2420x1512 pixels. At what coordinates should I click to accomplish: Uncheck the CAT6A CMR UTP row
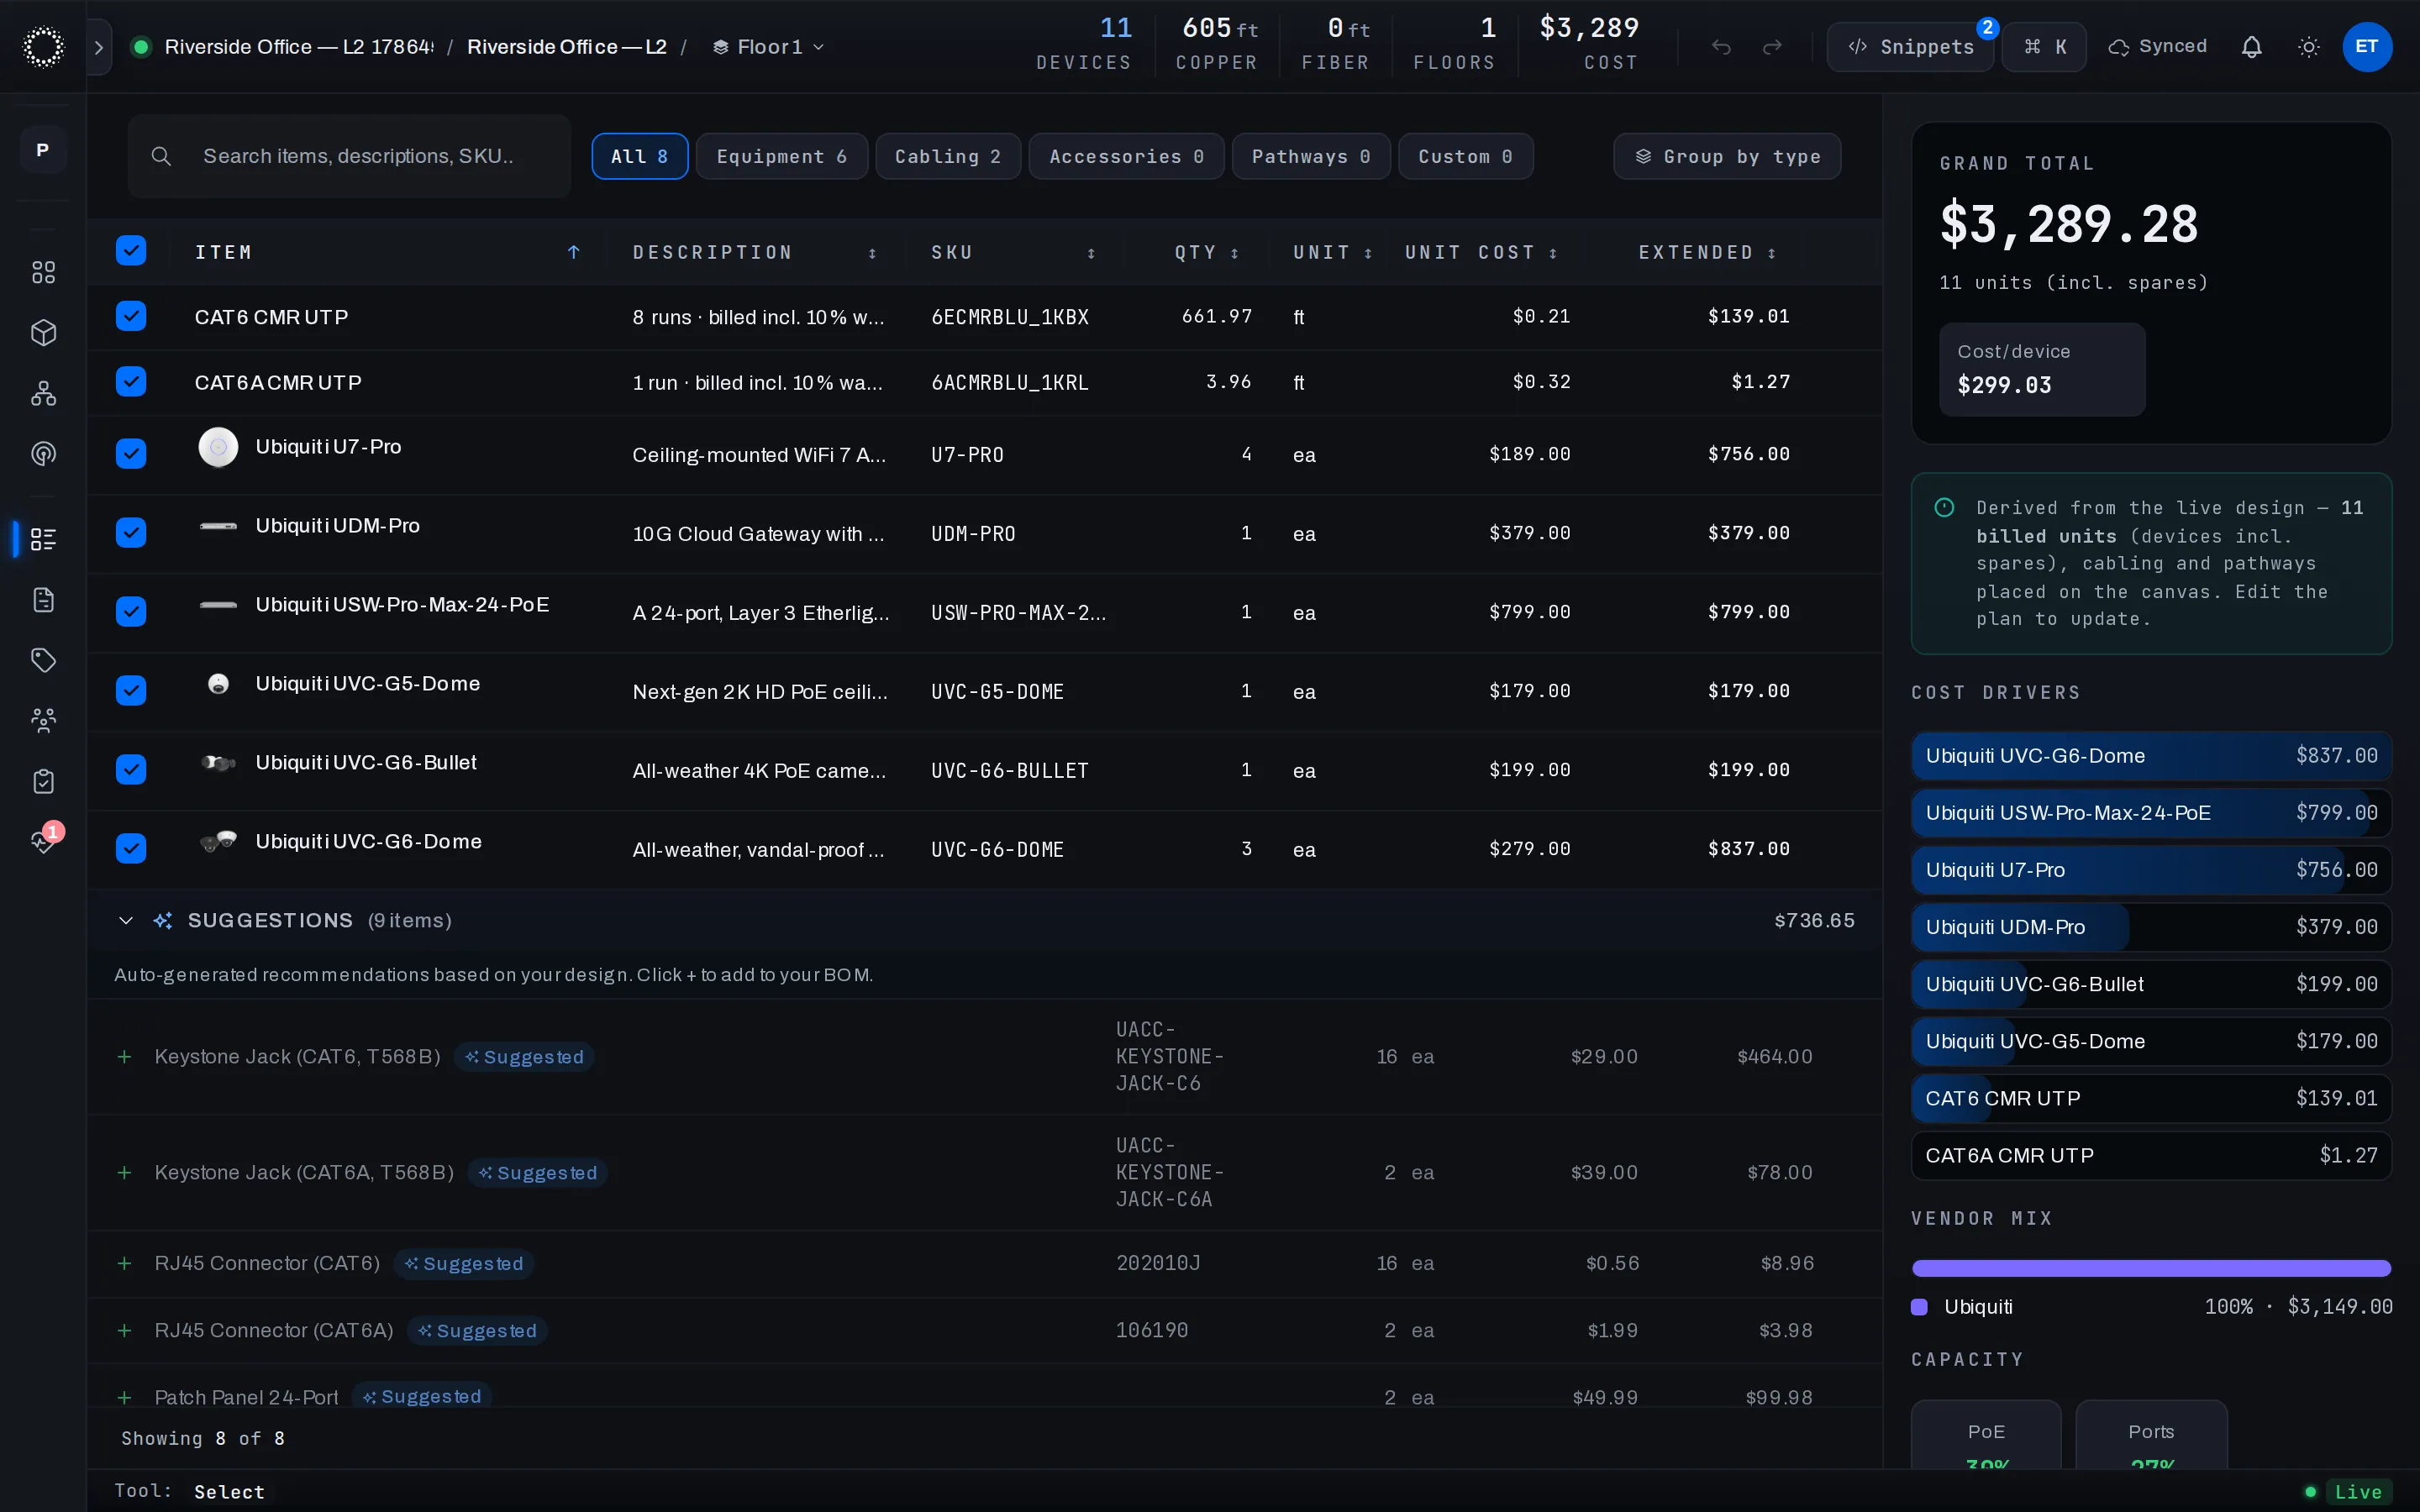tap(131, 382)
